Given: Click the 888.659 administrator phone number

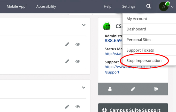Looking at the screenshot, I should click(113, 41).
